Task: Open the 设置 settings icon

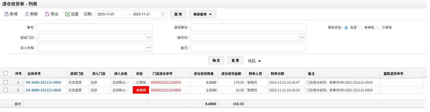Action: pyautogui.click(x=68, y=14)
